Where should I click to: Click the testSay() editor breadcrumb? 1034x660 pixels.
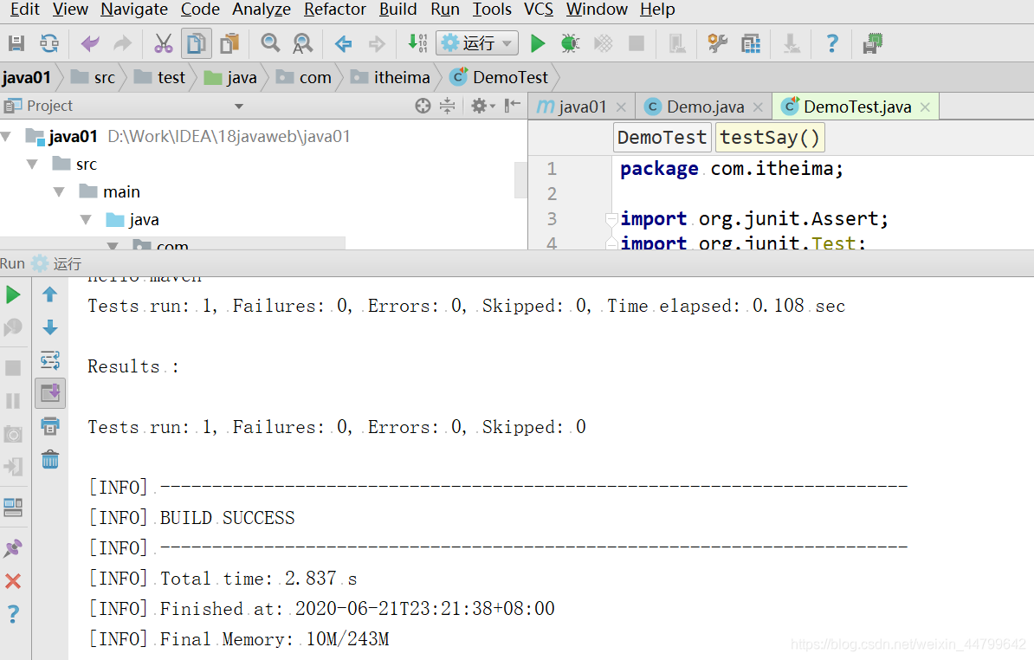pos(770,137)
